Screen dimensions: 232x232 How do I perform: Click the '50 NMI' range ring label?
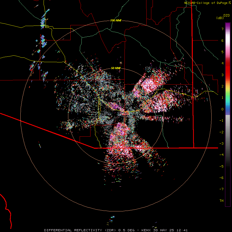[x=116, y=68]
